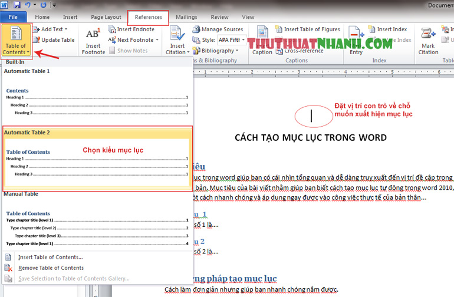
Task: Click Insert Index
Action: coord(388,29)
